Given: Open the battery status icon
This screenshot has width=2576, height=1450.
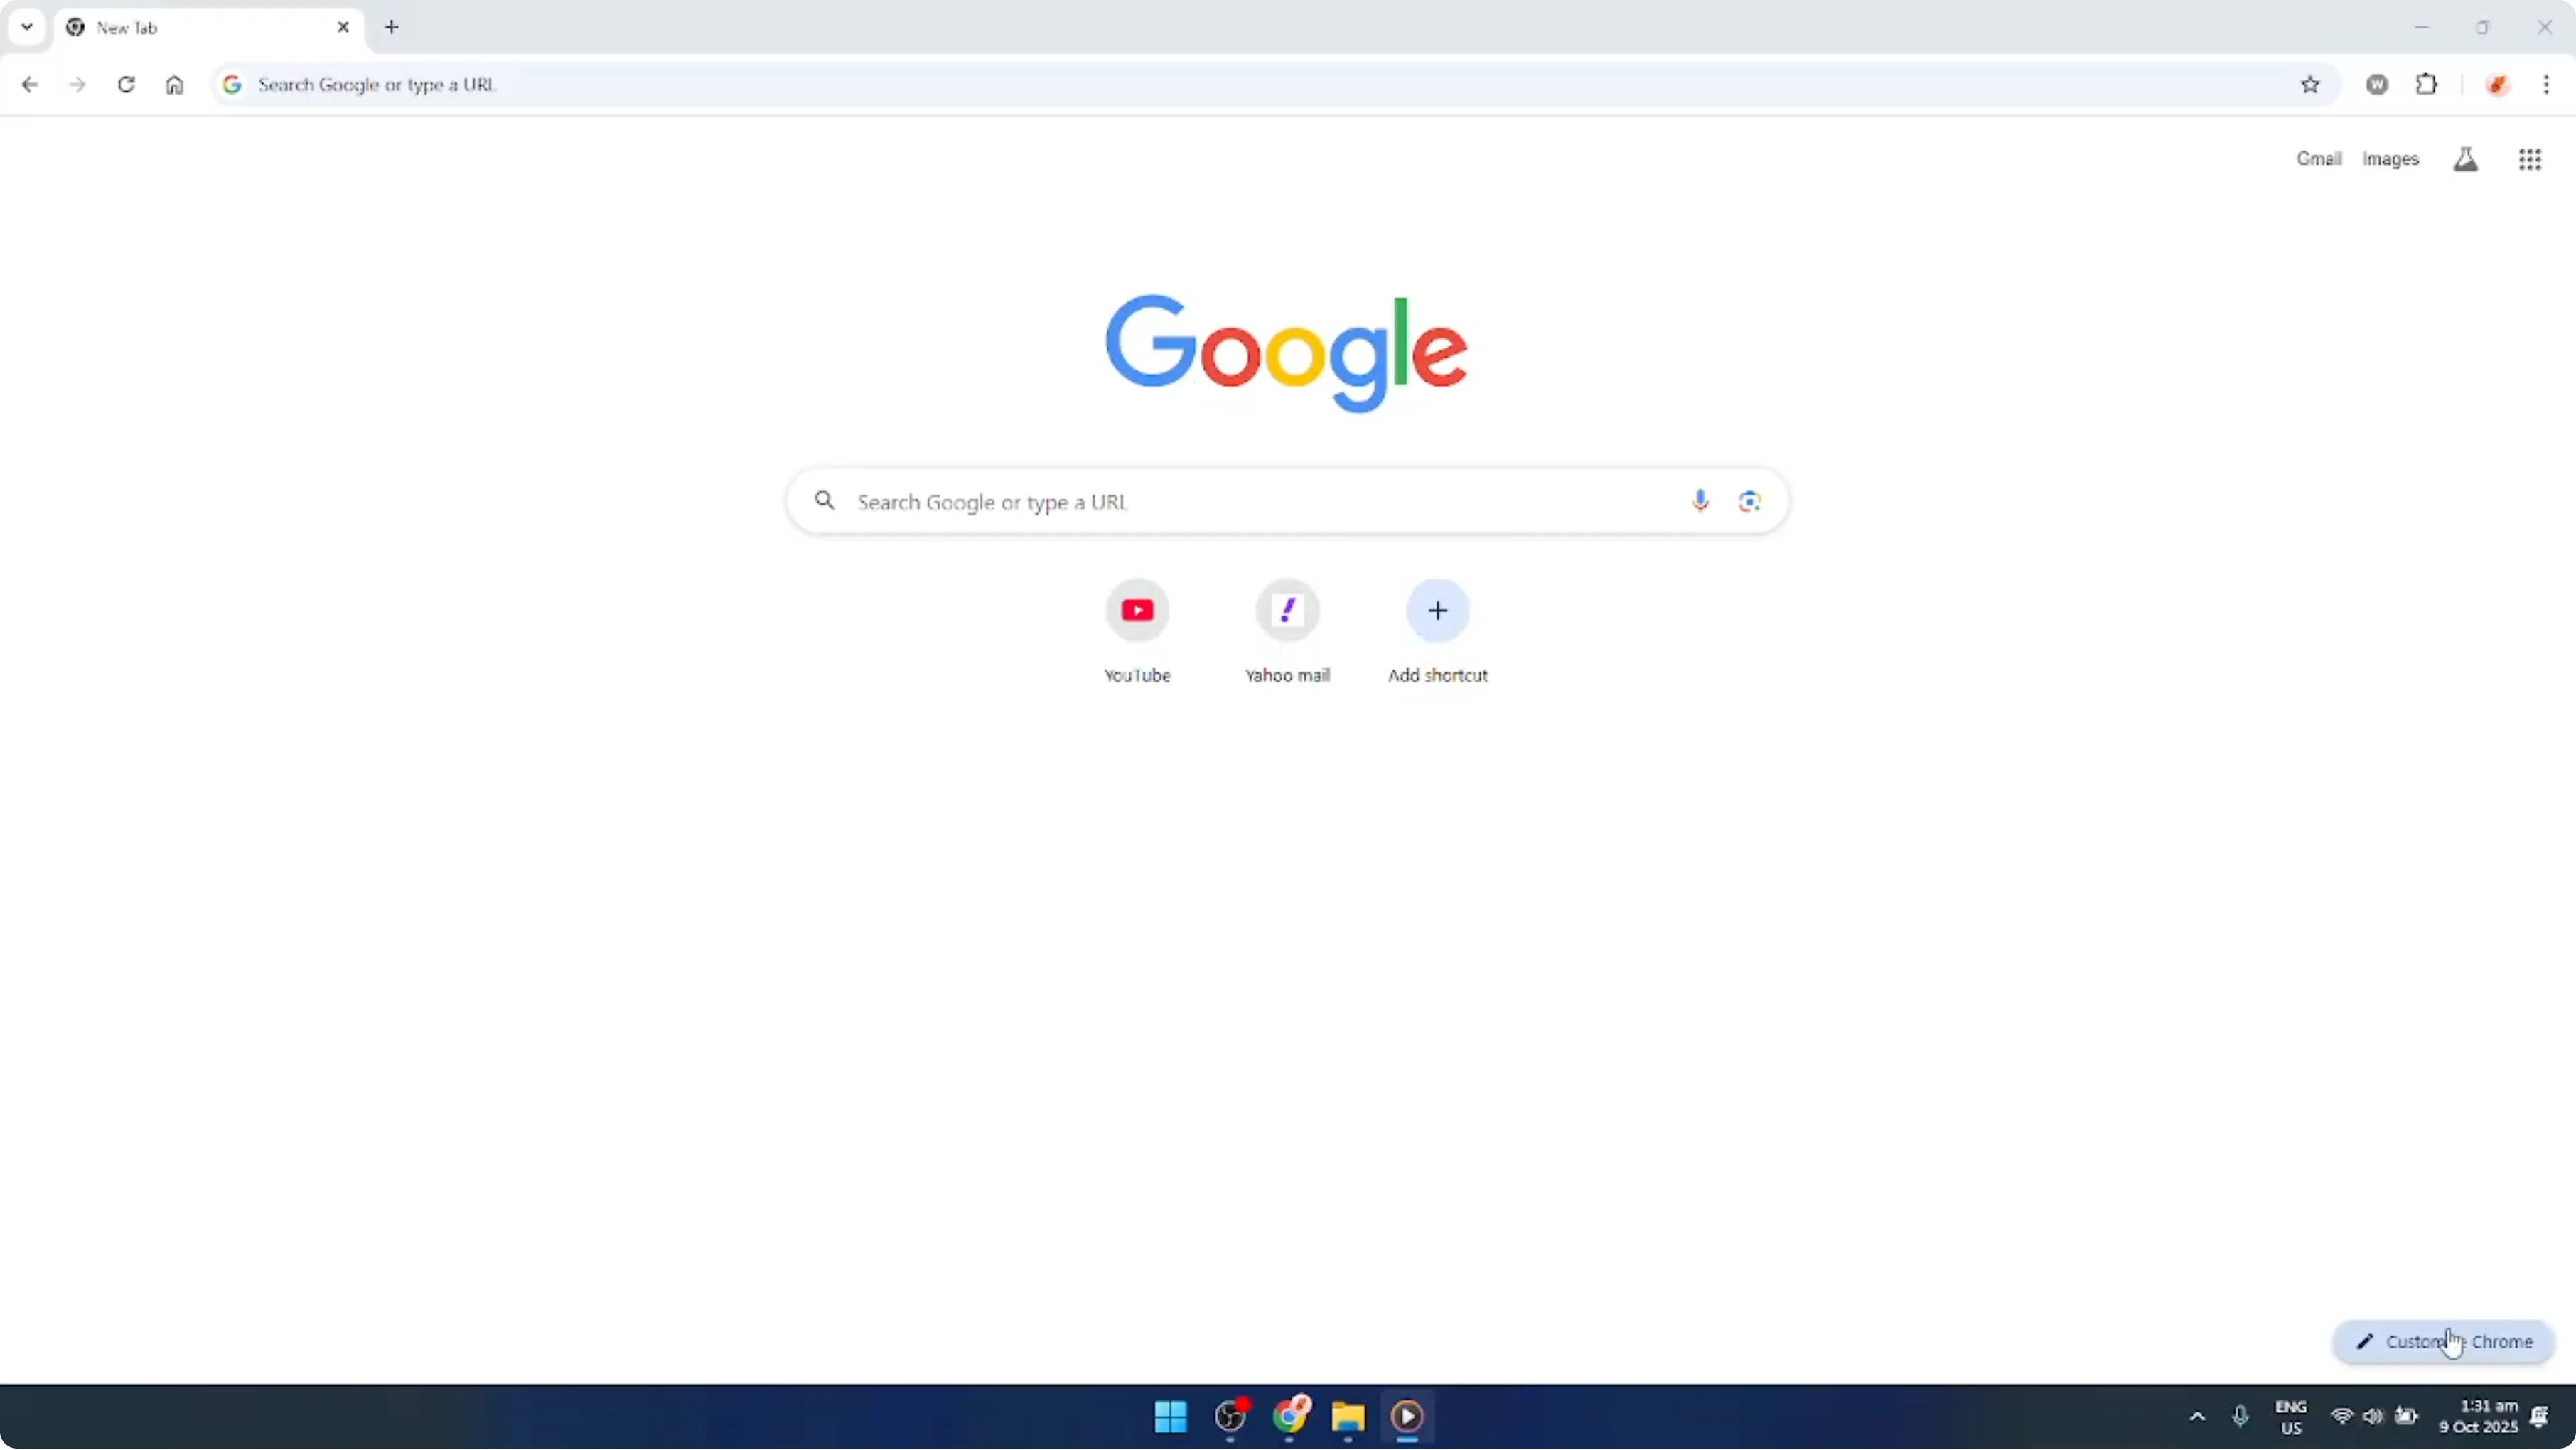Looking at the screenshot, I should pos(2407,1417).
